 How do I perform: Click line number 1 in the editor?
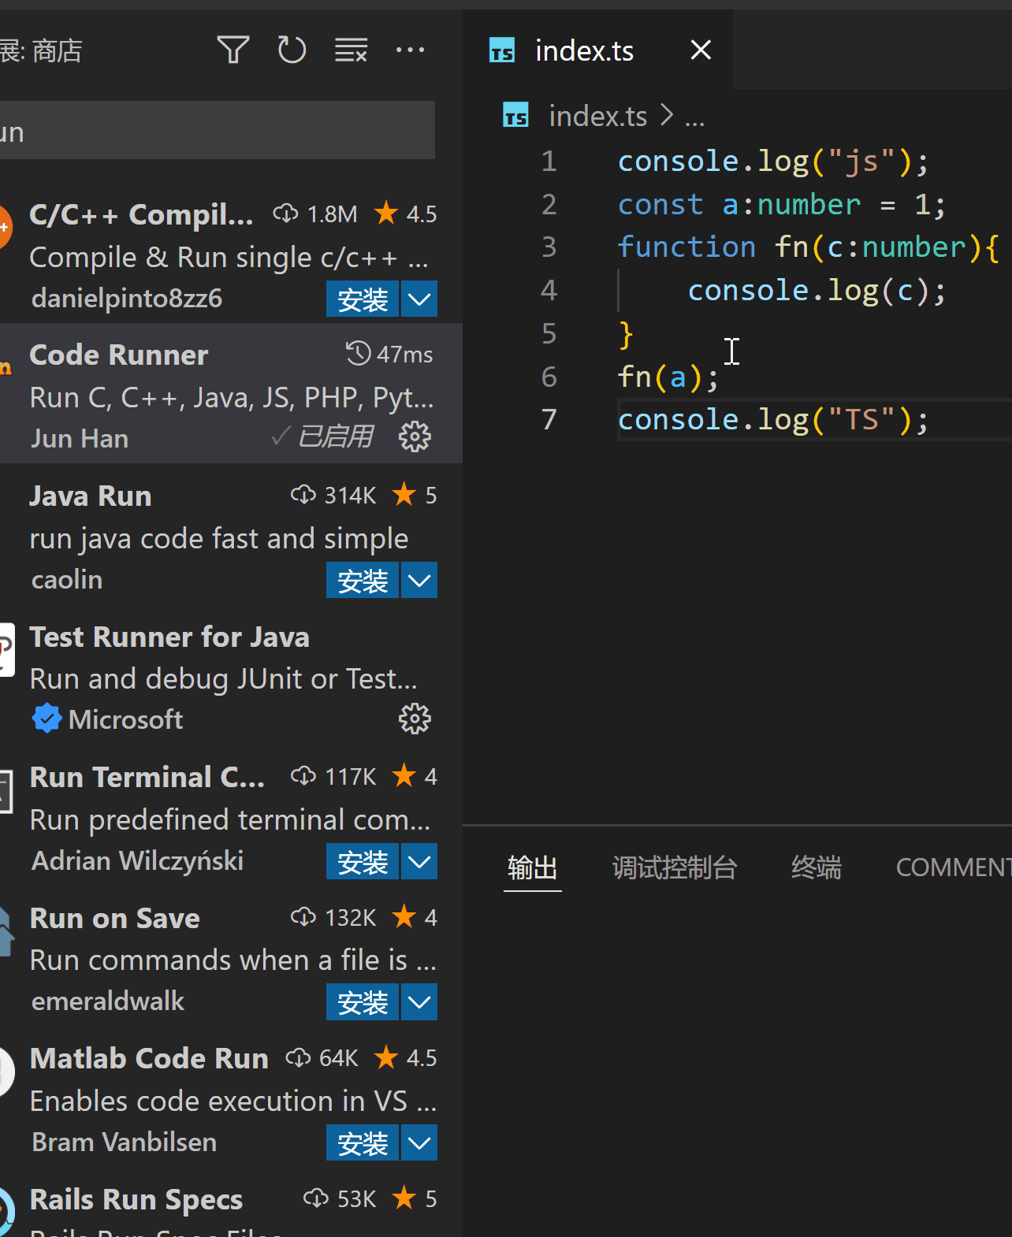[x=549, y=162]
